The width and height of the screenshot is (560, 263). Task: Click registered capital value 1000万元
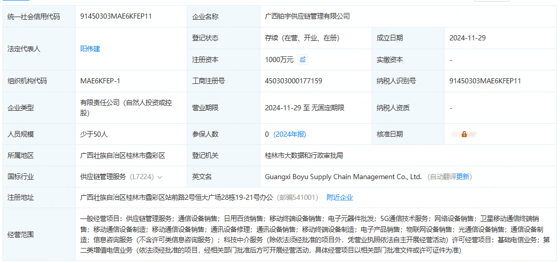[x=279, y=60]
